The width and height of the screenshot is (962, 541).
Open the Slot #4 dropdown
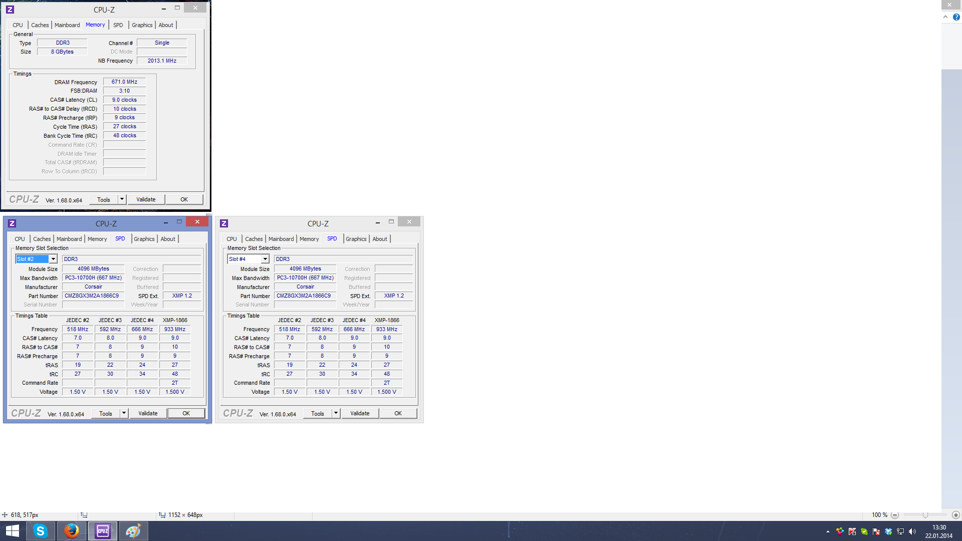[x=265, y=259]
